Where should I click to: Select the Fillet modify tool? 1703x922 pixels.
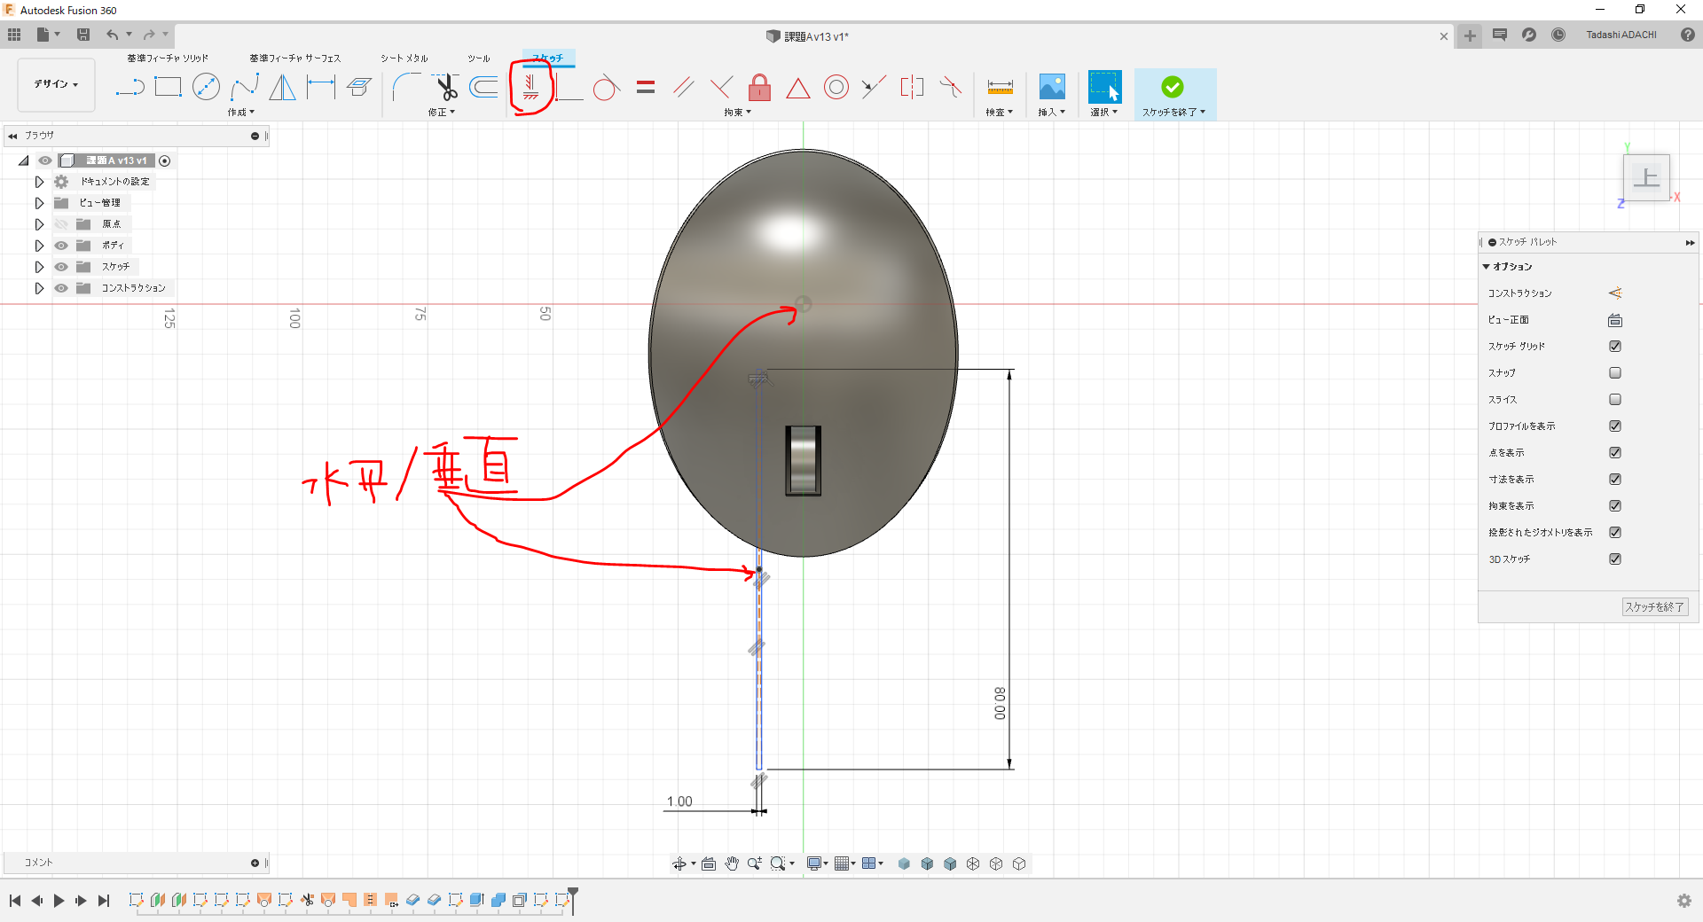pyautogui.click(x=406, y=87)
